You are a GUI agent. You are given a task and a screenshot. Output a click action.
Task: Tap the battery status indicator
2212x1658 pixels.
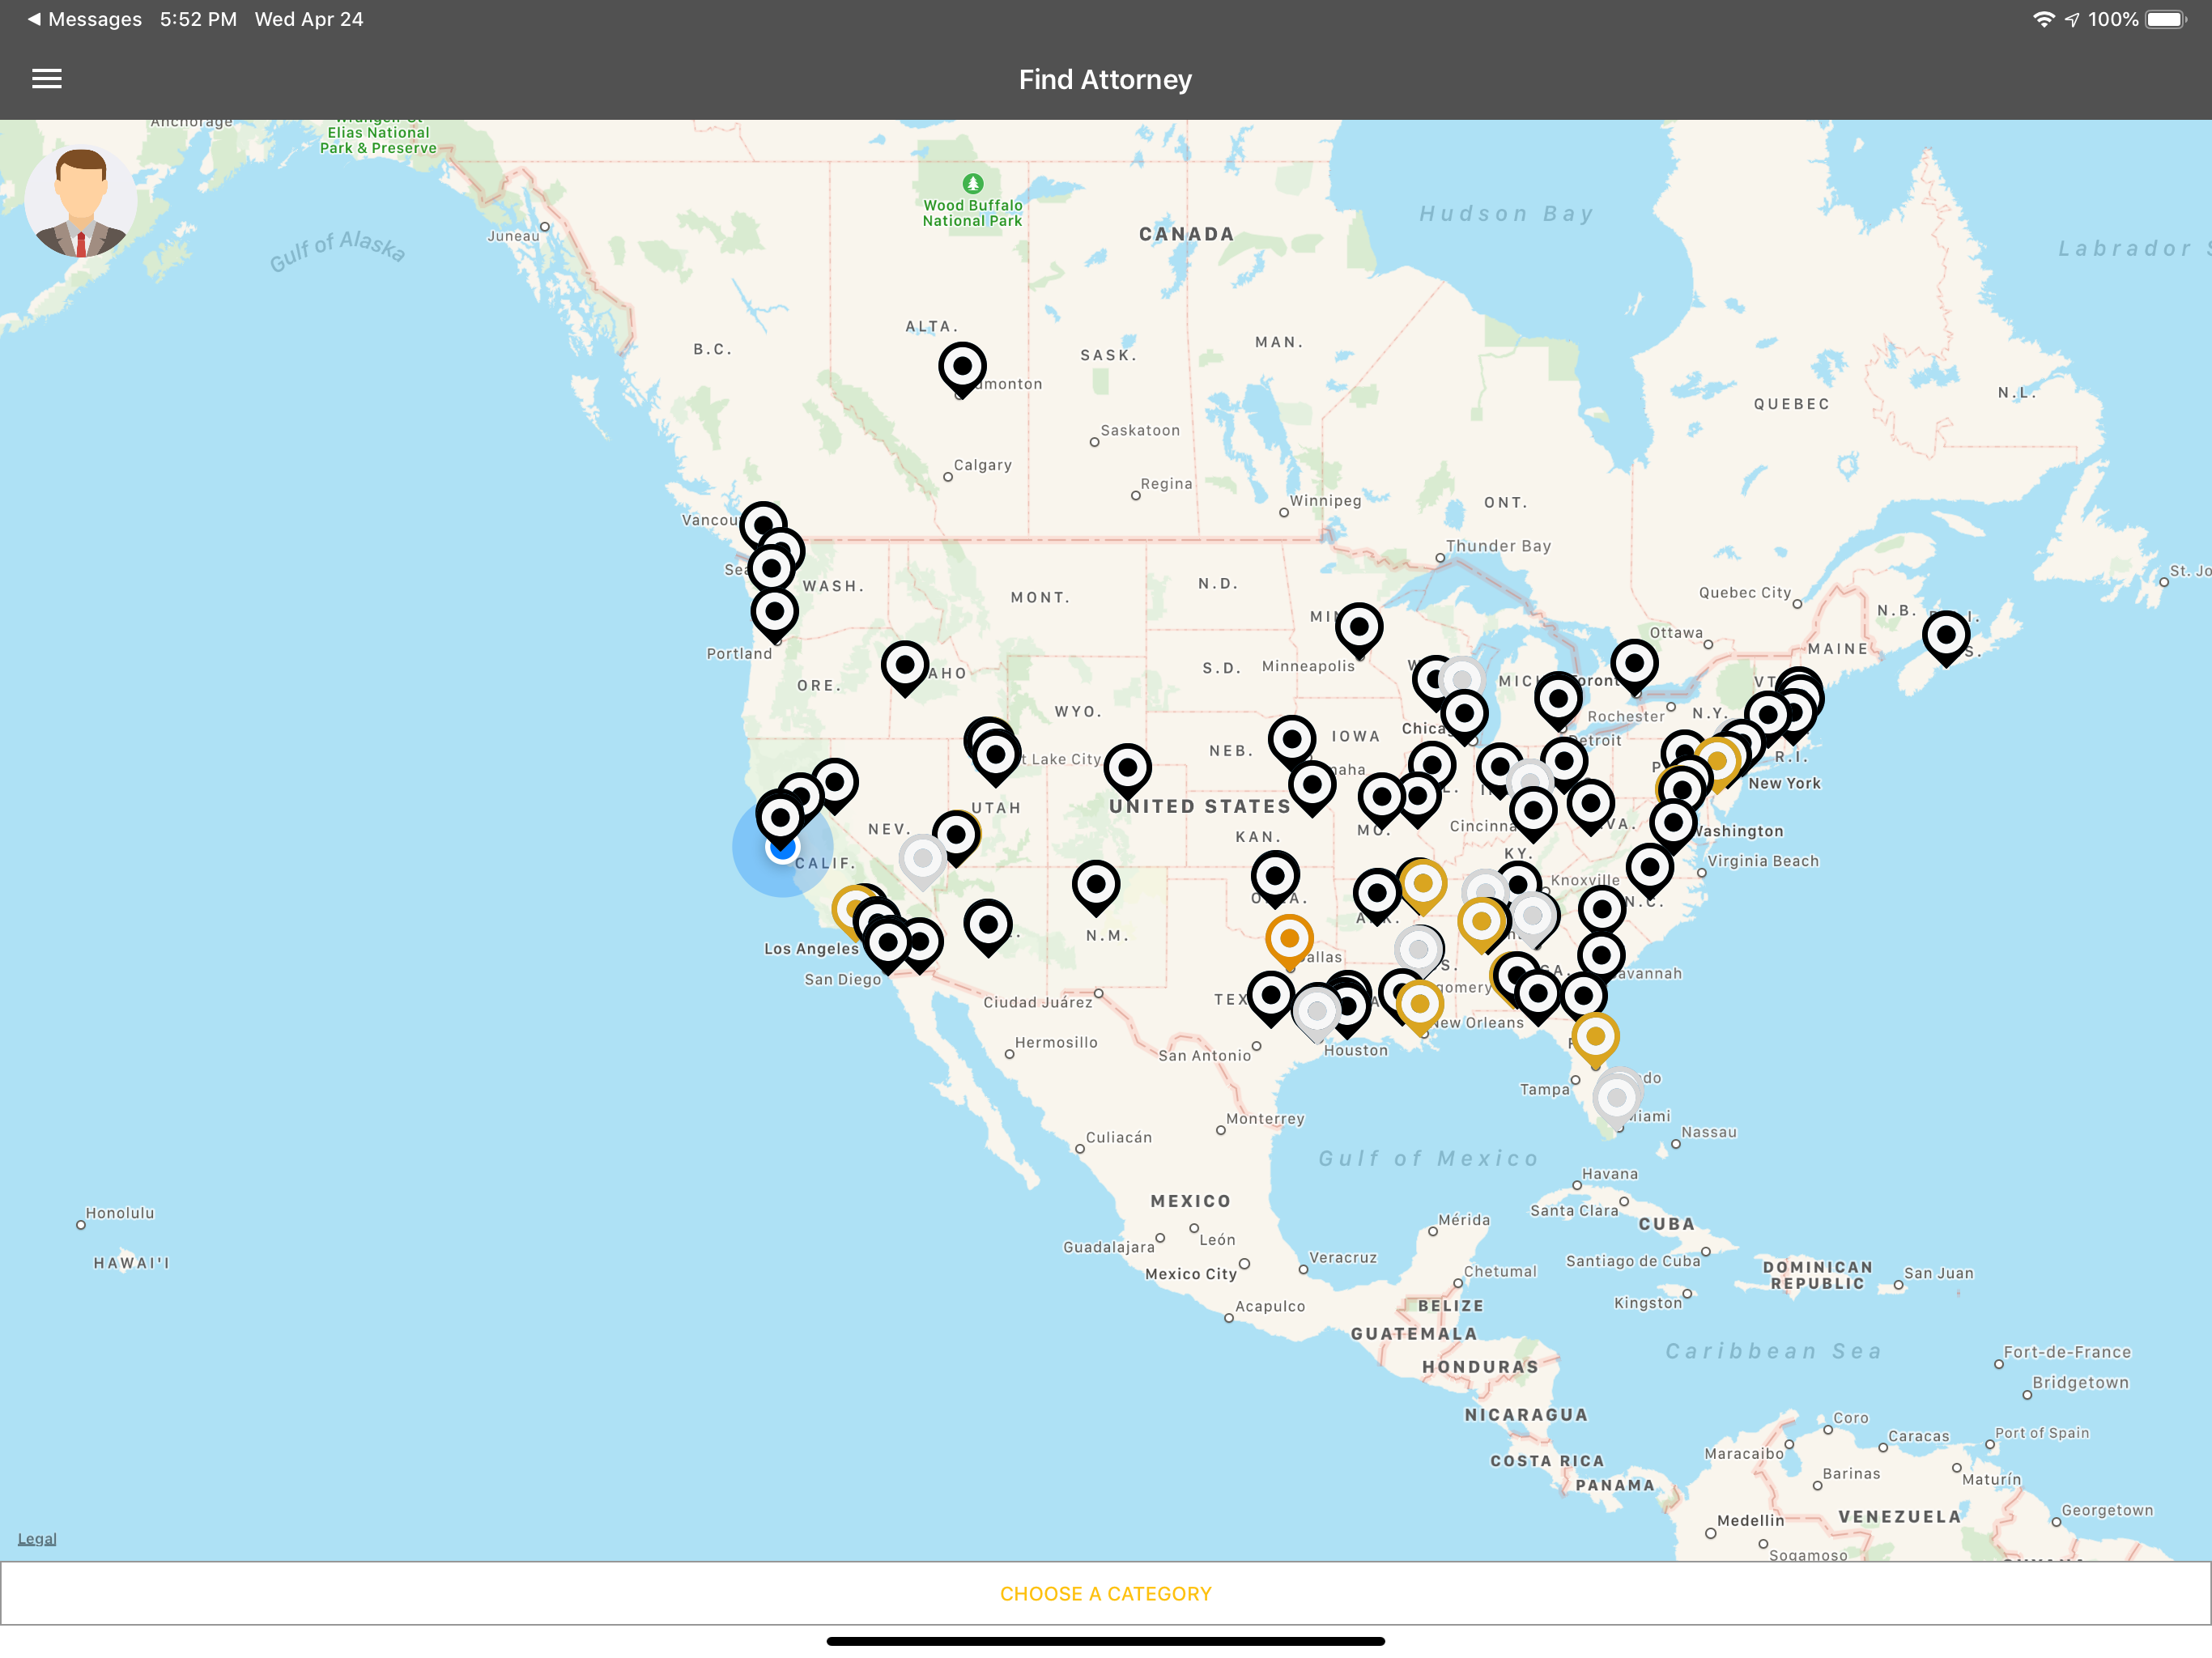coord(2166,19)
